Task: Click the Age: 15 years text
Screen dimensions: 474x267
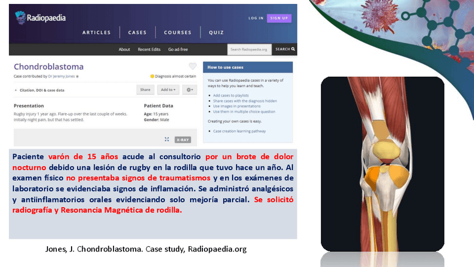Action: tap(156, 114)
